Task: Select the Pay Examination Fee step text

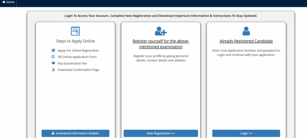Action: pos(72,63)
